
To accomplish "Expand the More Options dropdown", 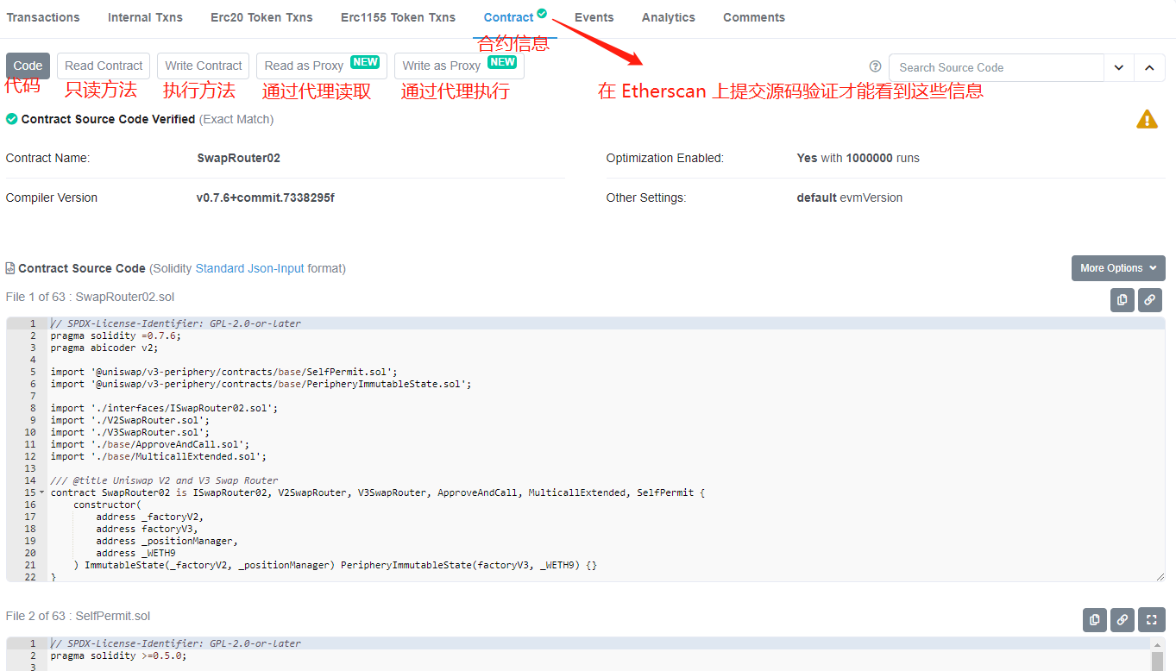I will [1118, 268].
